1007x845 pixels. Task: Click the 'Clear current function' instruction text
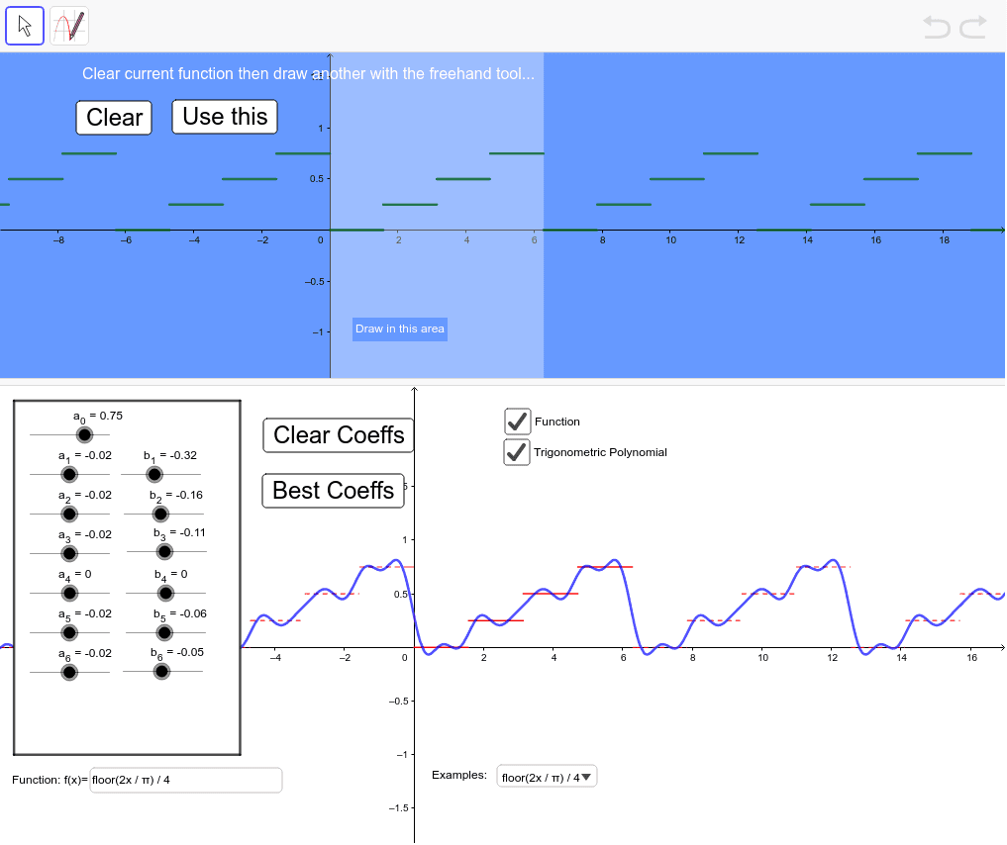click(308, 74)
